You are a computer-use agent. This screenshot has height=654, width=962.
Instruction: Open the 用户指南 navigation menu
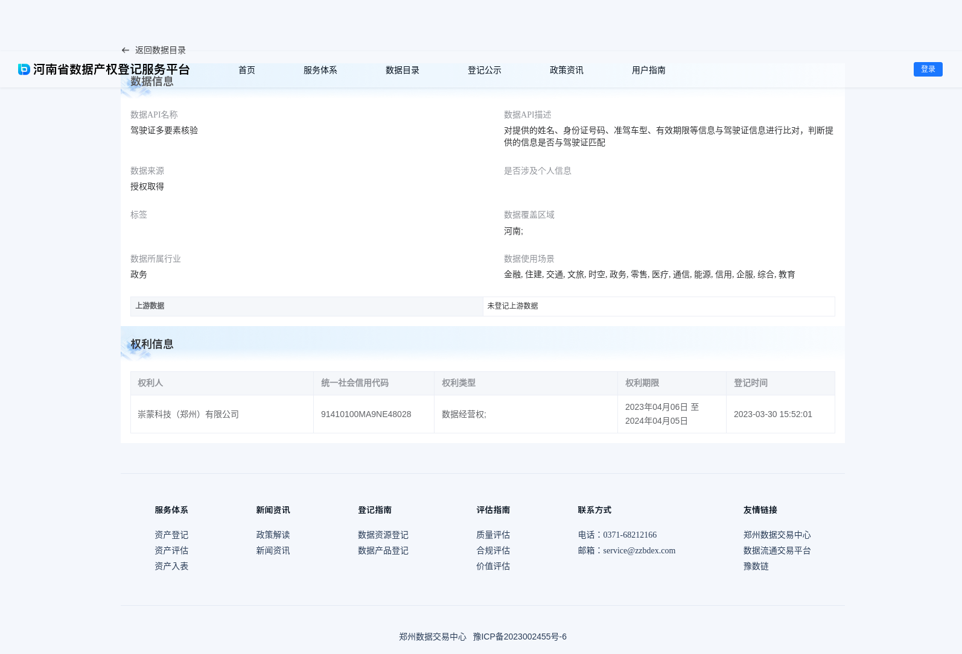(x=649, y=70)
